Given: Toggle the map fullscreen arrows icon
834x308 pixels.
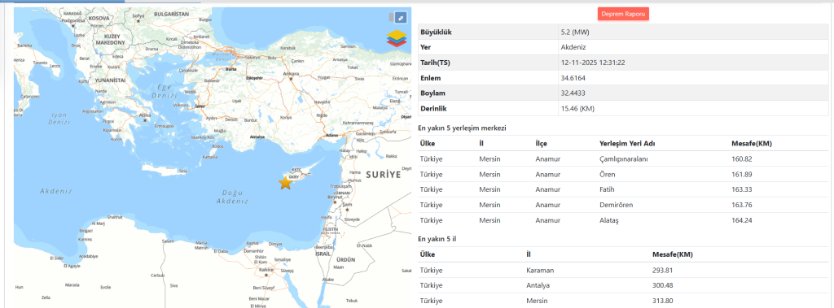Looking at the screenshot, I should point(401,18).
